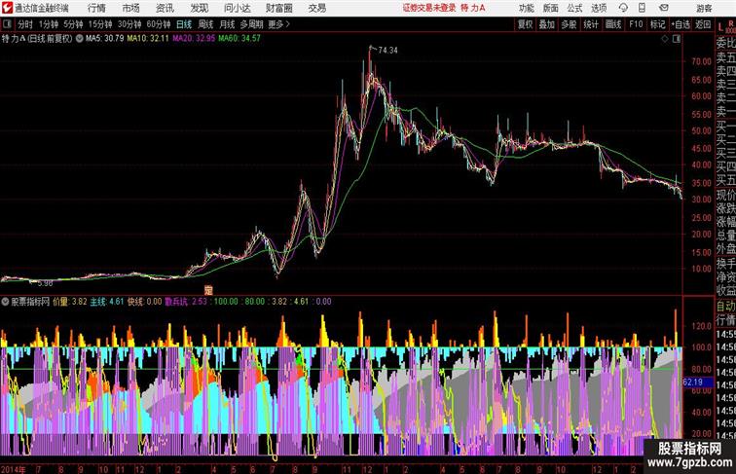Switch to the 30分钟 period tab
This screenshot has height=474, width=736.
click(129, 24)
